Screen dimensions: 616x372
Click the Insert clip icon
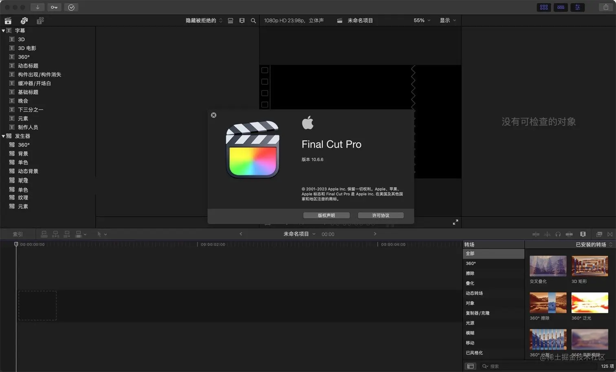point(55,234)
